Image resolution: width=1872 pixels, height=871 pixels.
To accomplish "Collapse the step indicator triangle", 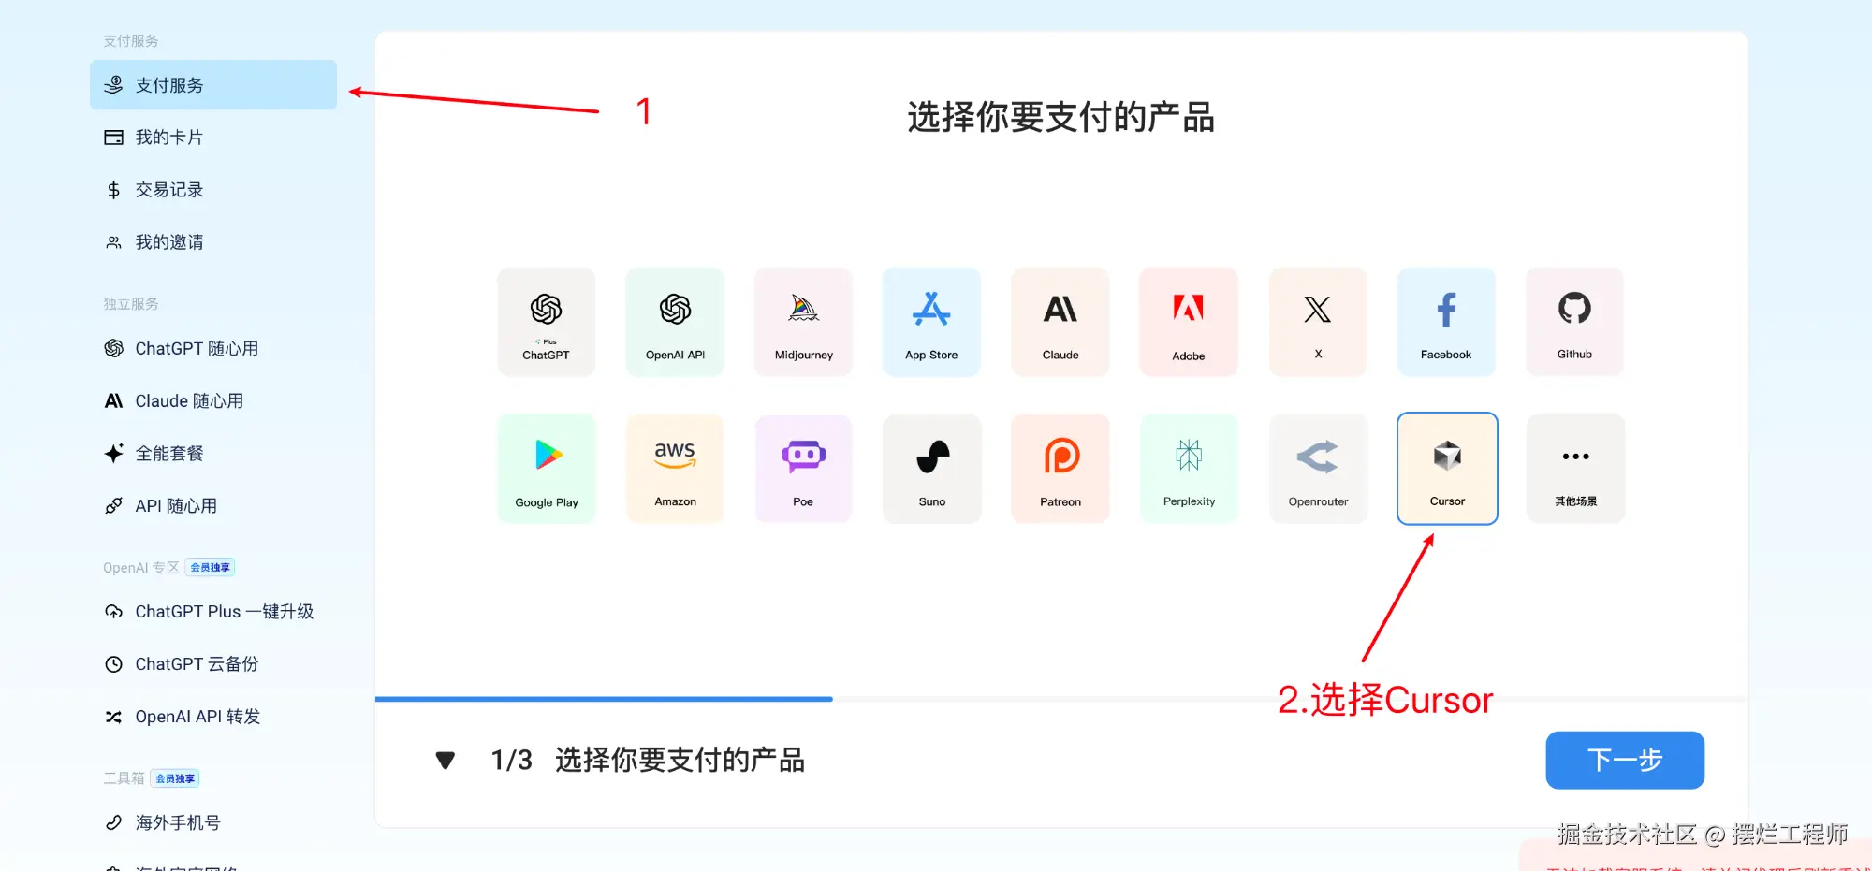I will coord(446,761).
